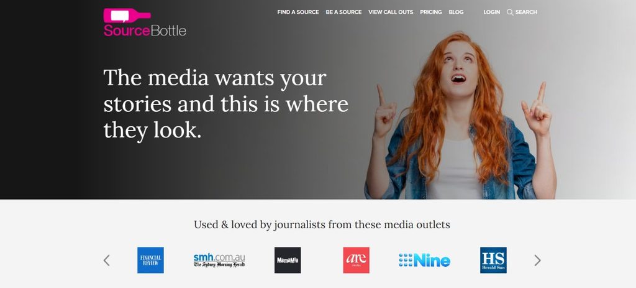Click the hero headline about media stories
The width and height of the screenshot is (636, 288).
226,104
